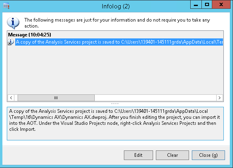Screen dimensions: 233x168
Task: Select the highlighted Analysis Services project message
Action: click(119, 42)
